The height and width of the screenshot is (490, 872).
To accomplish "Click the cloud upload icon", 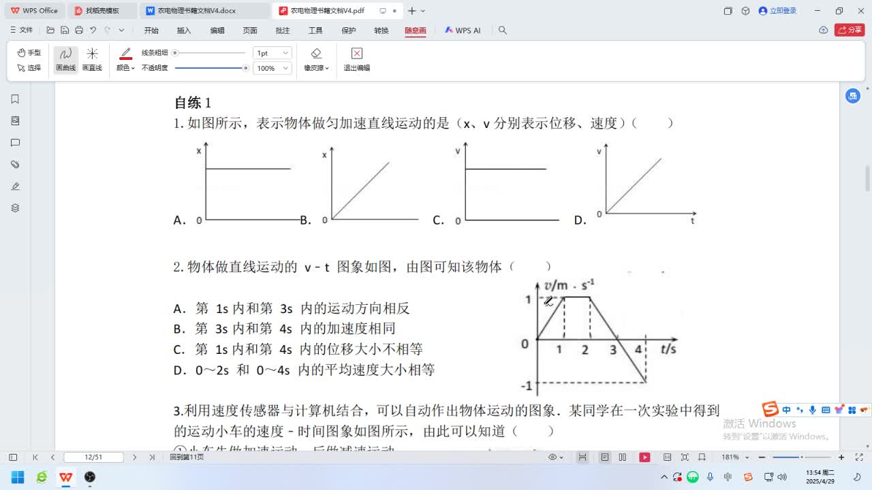I will (x=823, y=30).
